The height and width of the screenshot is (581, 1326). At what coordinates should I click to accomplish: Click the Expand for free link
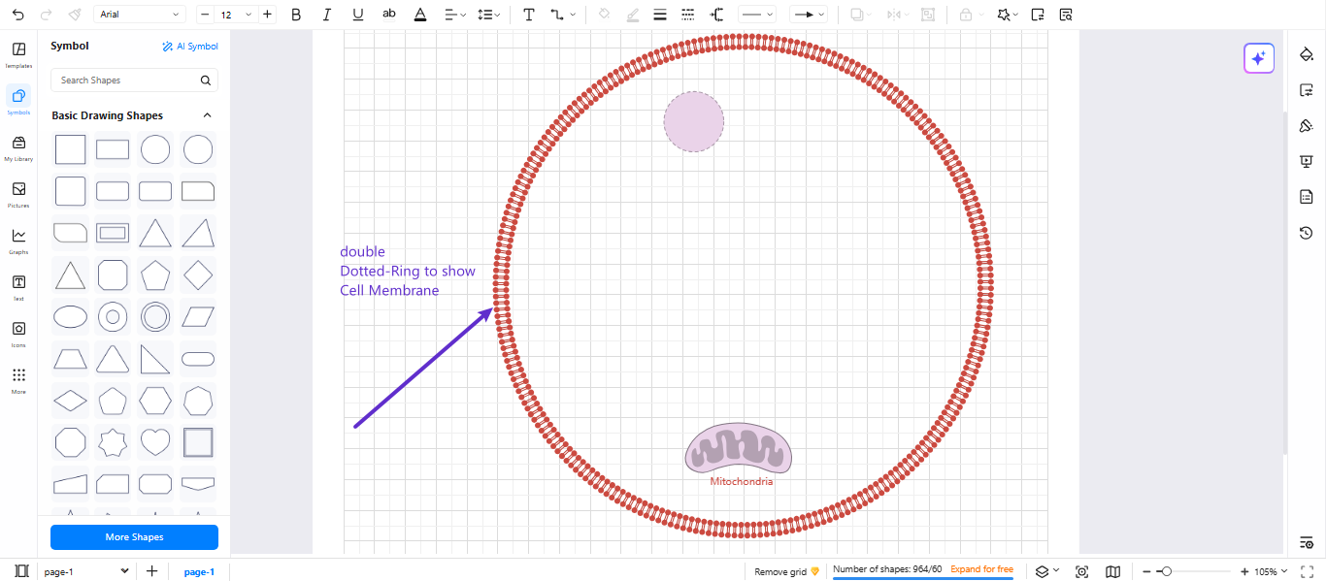tap(983, 569)
